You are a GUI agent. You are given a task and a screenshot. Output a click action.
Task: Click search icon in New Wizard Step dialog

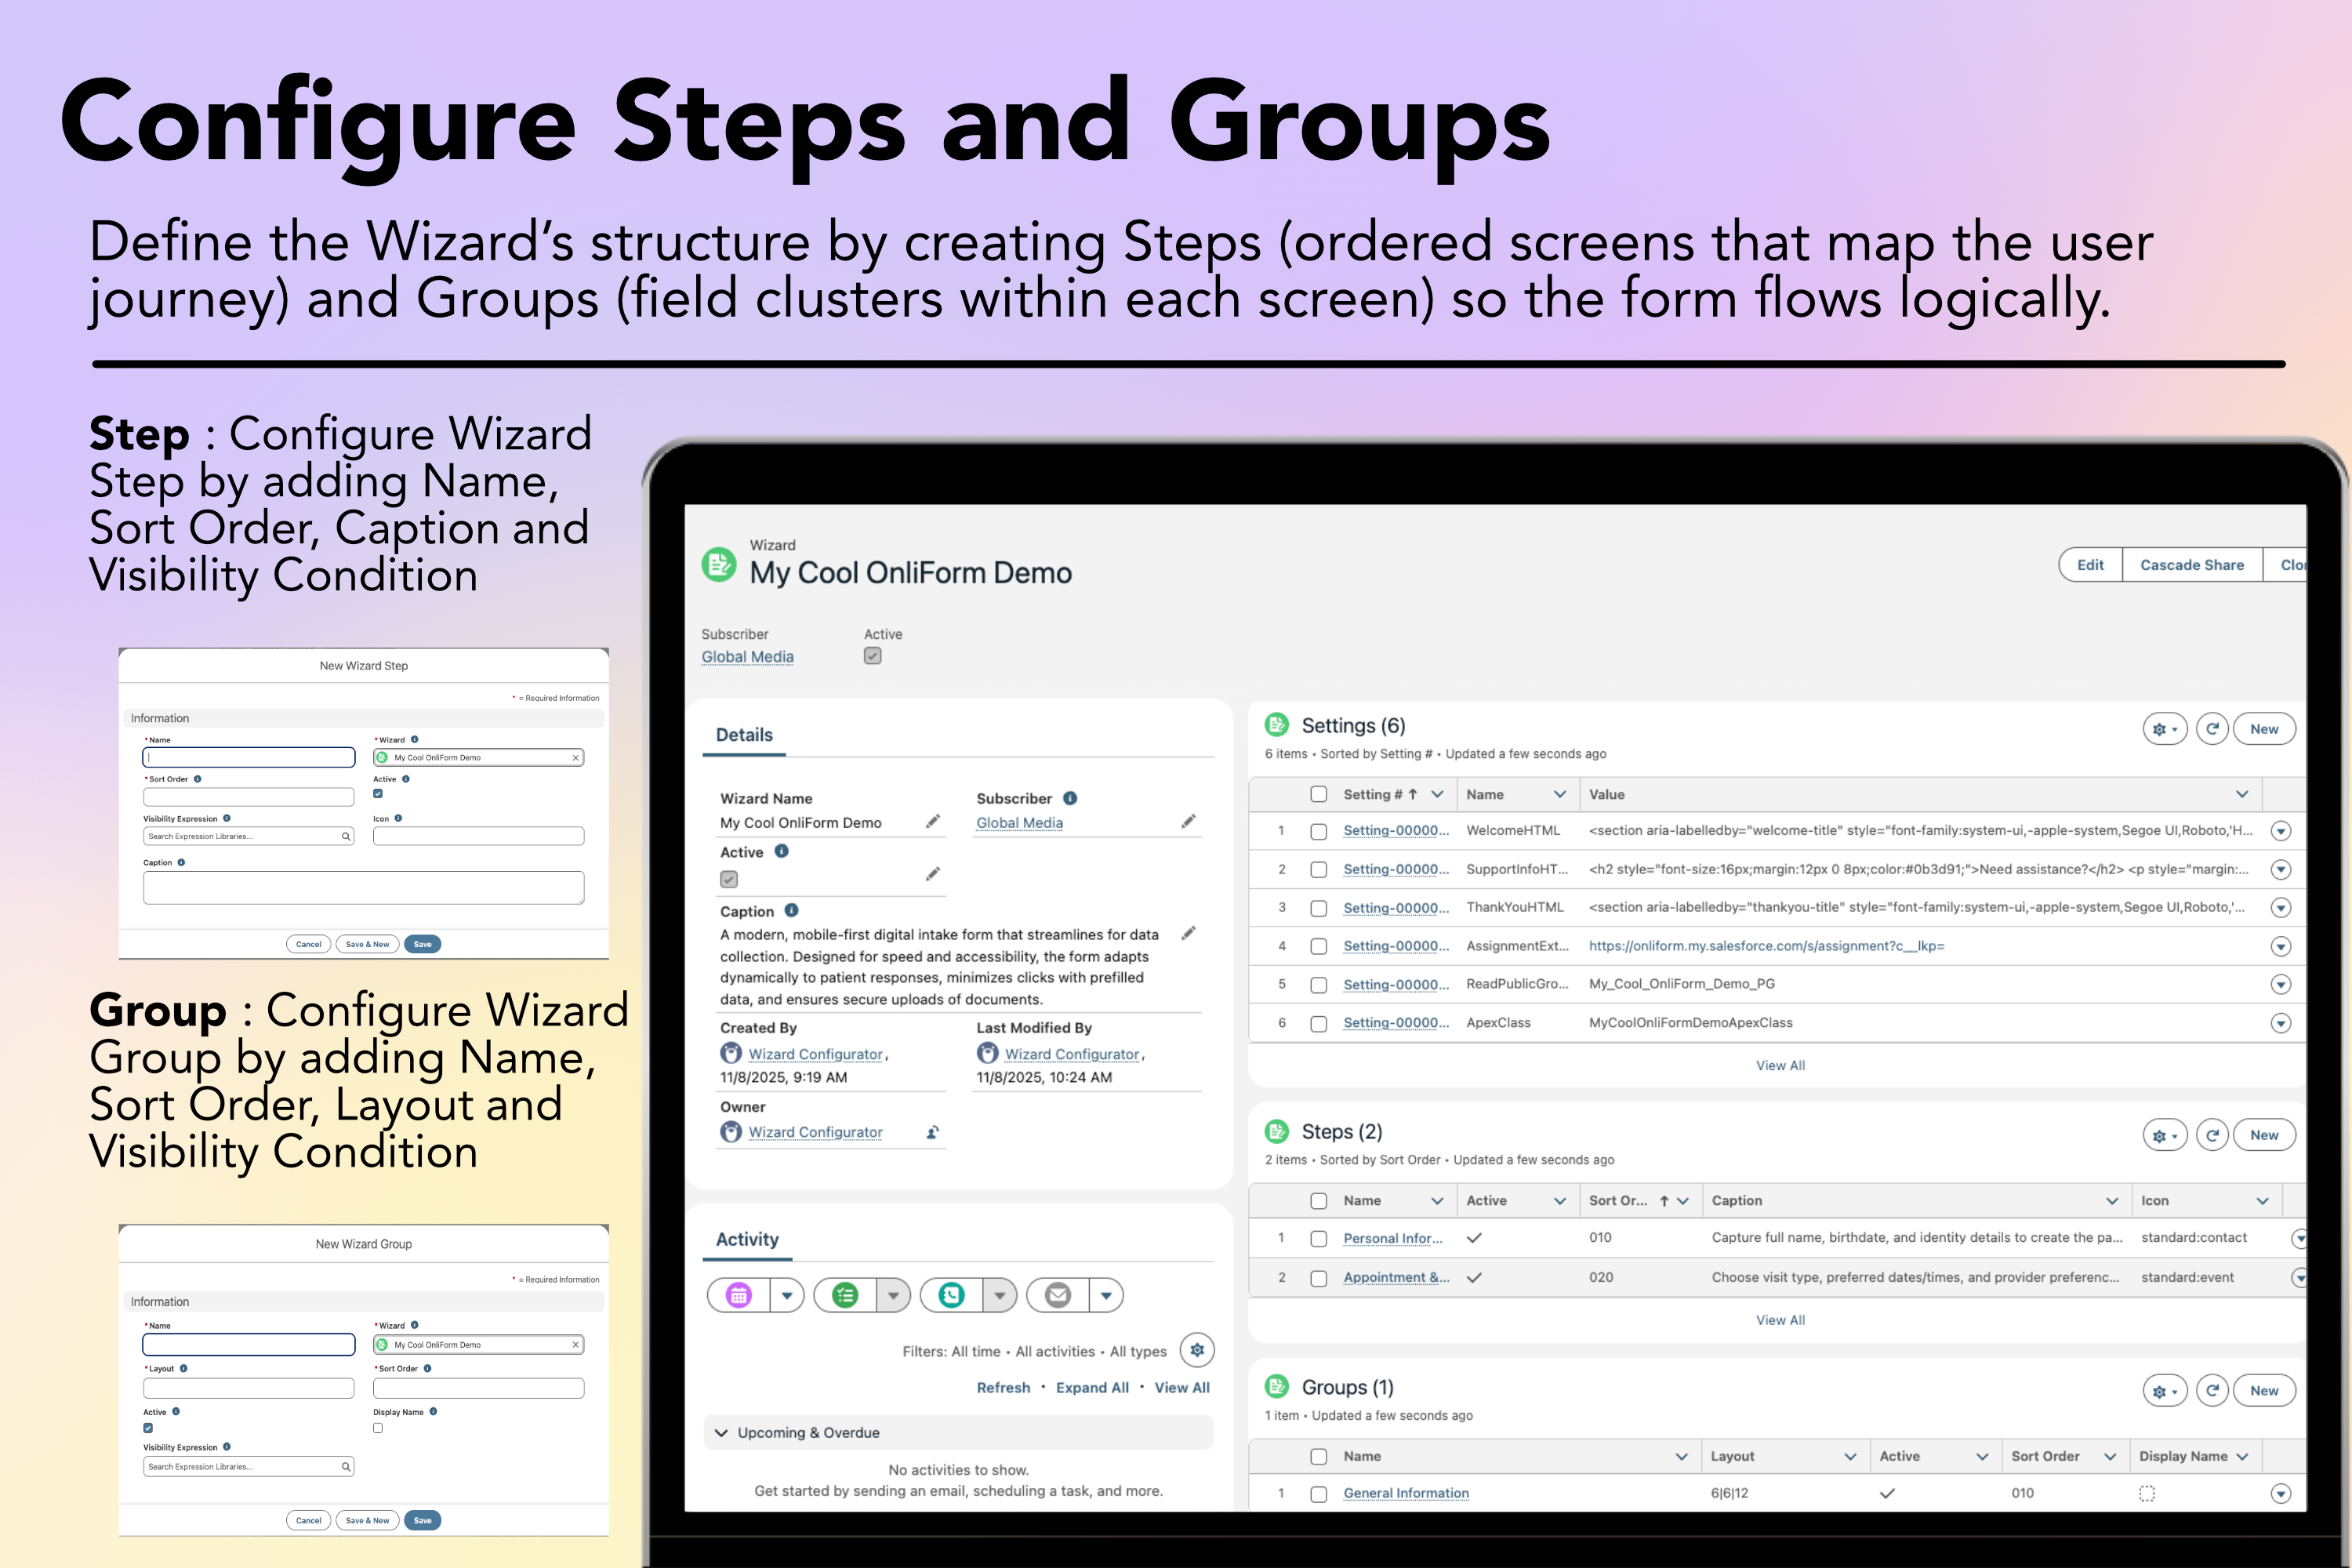coord(346,836)
